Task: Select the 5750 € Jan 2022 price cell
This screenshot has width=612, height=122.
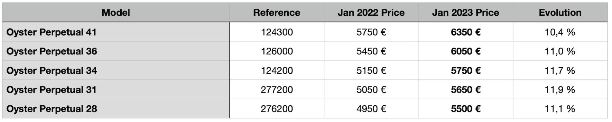Action: click(x=371, y=32)
